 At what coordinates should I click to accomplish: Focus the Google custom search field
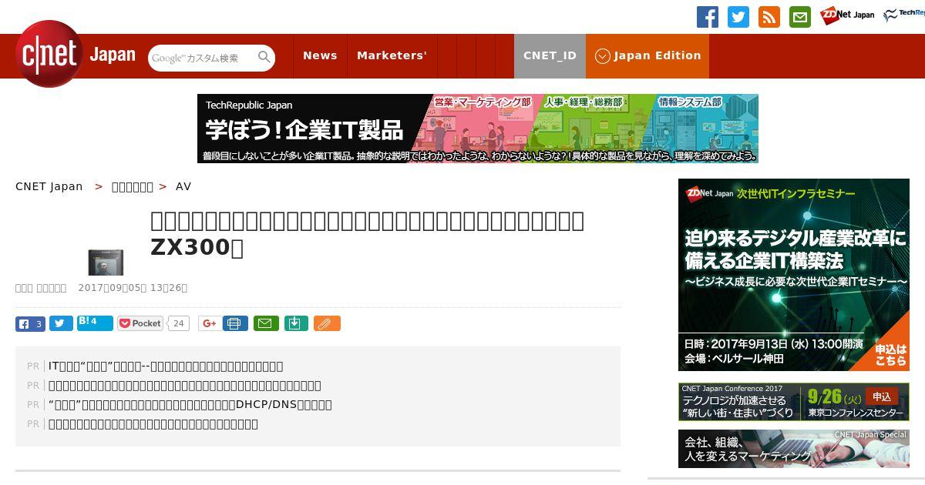point(203,58)
